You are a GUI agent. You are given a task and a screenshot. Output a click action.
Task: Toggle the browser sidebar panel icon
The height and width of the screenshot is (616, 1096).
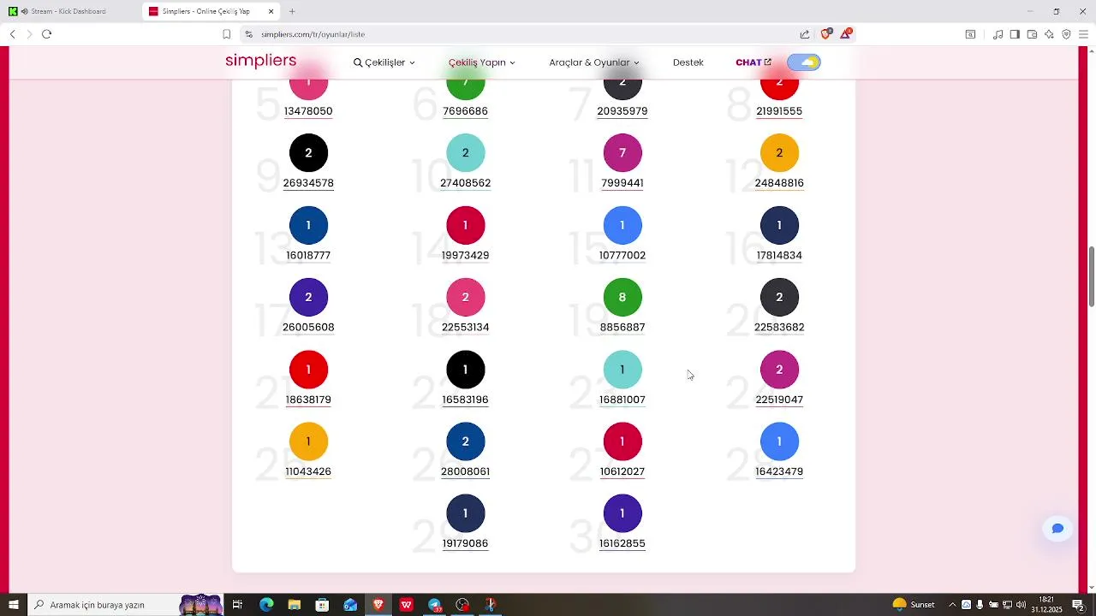1015,34
